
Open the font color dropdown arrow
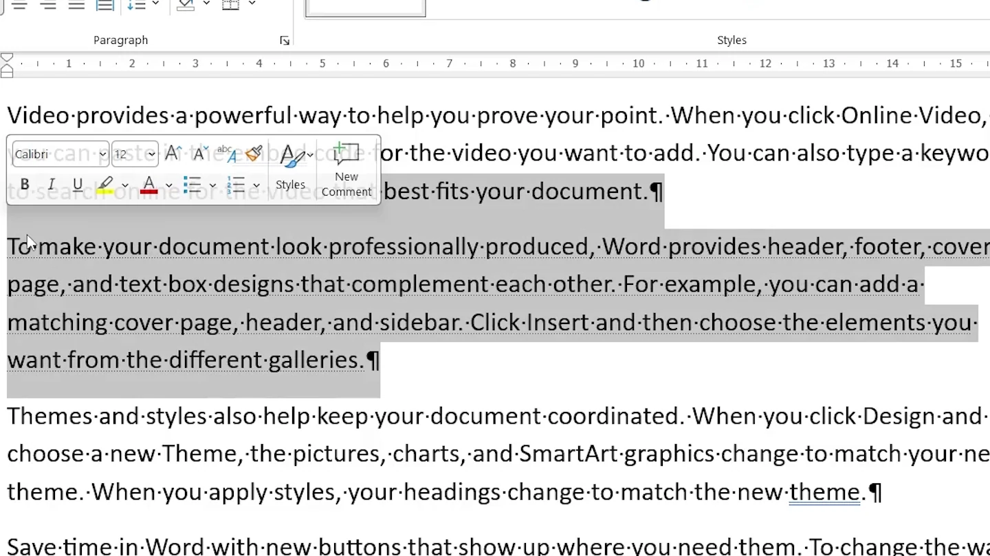[168, 185]
